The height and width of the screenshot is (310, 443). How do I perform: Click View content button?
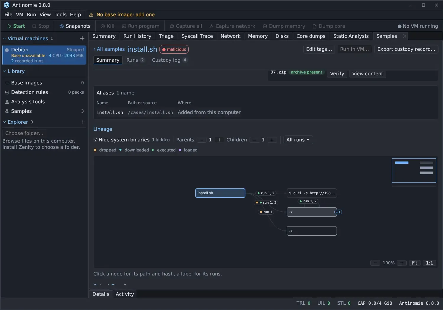point(368,74)
